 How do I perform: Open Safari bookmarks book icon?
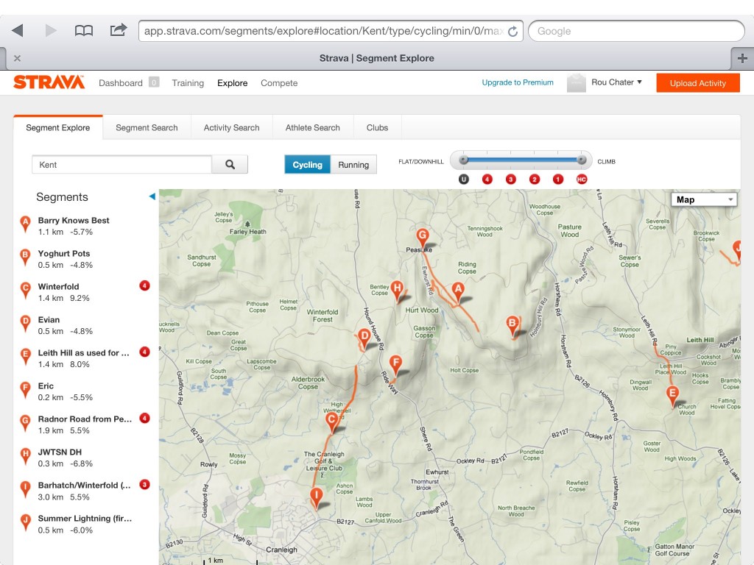84,30
